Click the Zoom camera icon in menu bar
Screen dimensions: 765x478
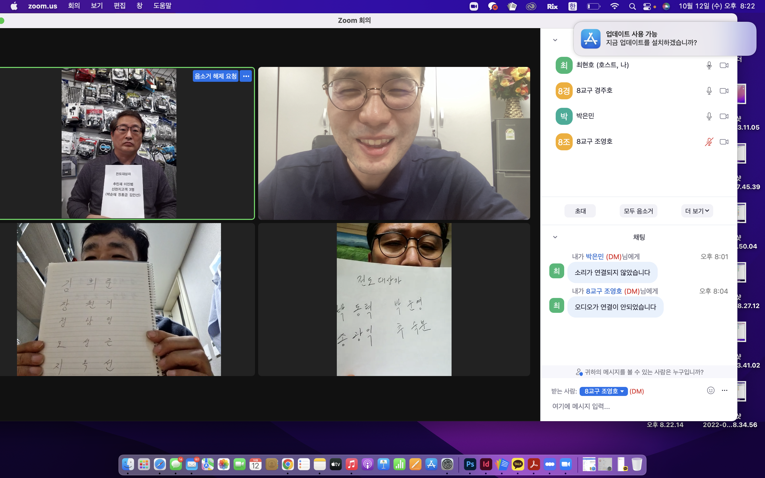474,6
